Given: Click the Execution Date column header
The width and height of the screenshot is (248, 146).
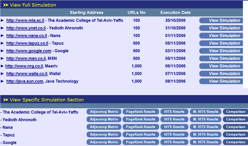Looking at the screenshot, I should (x=175, y=12).
